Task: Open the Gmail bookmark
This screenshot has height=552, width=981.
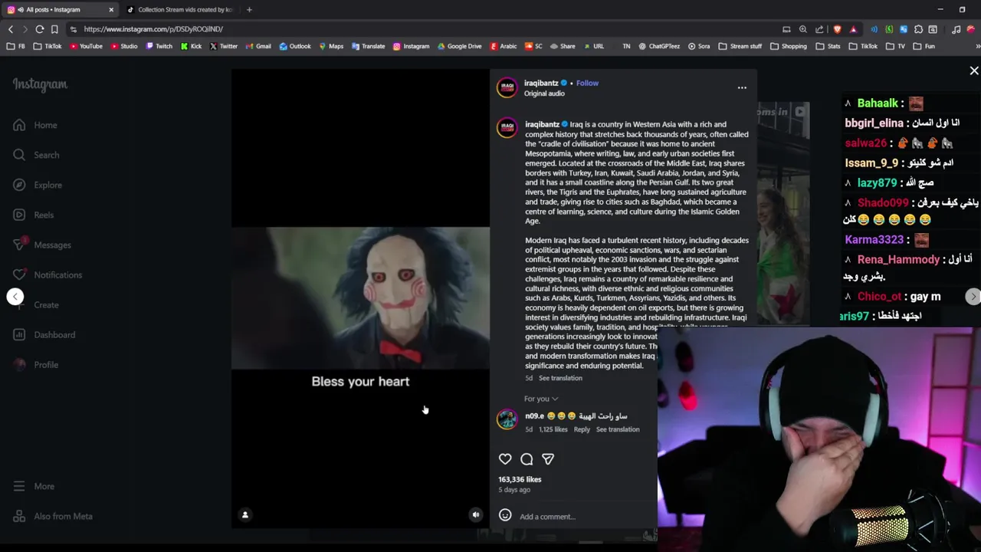Action: pos(258,46)
